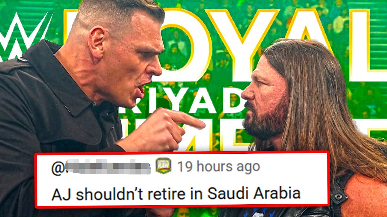
Task: Click the "@" symbol before the username
Action: click(58, 168)
